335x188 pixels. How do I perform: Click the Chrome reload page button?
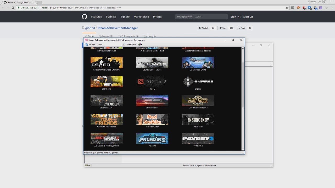point(13,8)
